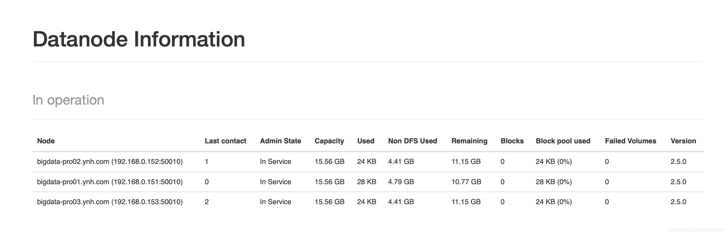Click Block pool used 24 KB (0%) for pro02

(554, 162)
